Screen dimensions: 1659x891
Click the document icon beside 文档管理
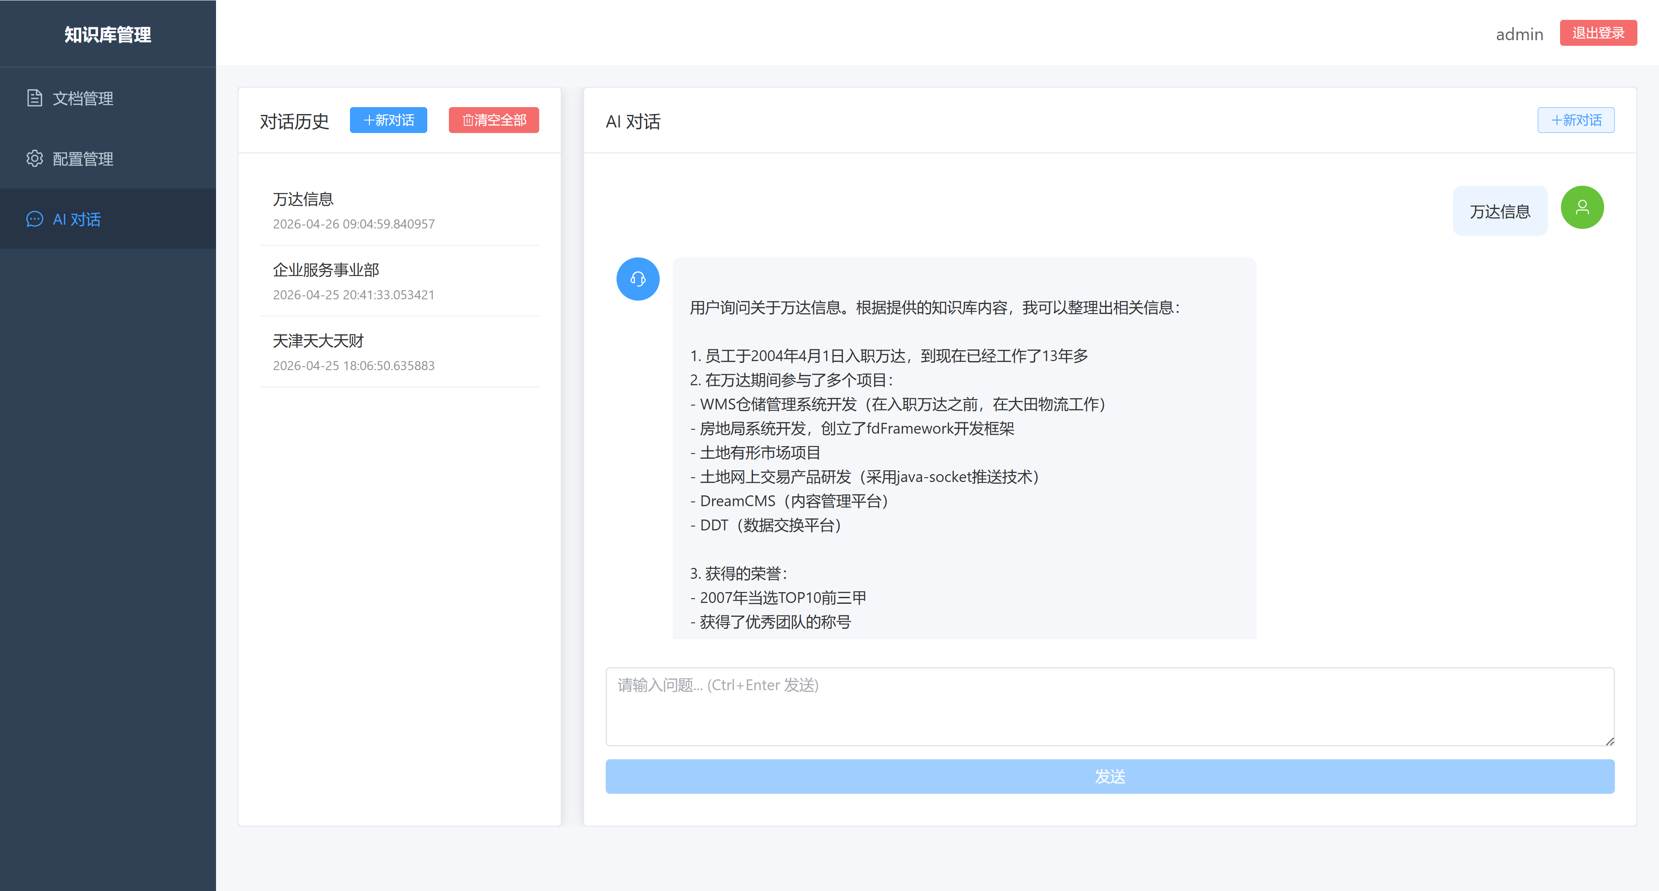click(x=35, y=98)
